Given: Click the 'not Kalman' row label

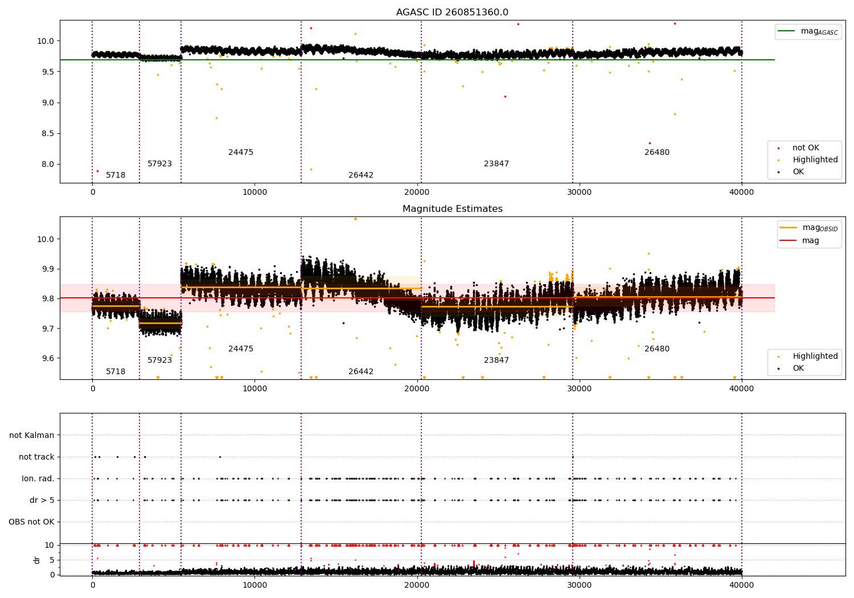Looking at the screenshot, I should (32, 436).
